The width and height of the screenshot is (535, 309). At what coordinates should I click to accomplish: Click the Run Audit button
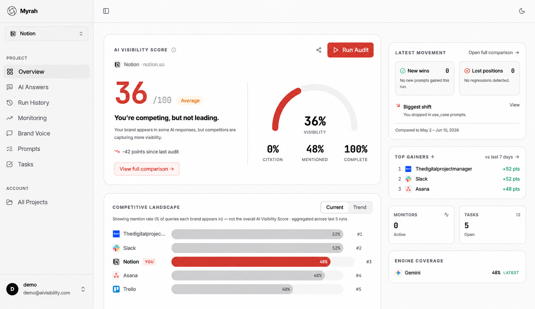350,50
